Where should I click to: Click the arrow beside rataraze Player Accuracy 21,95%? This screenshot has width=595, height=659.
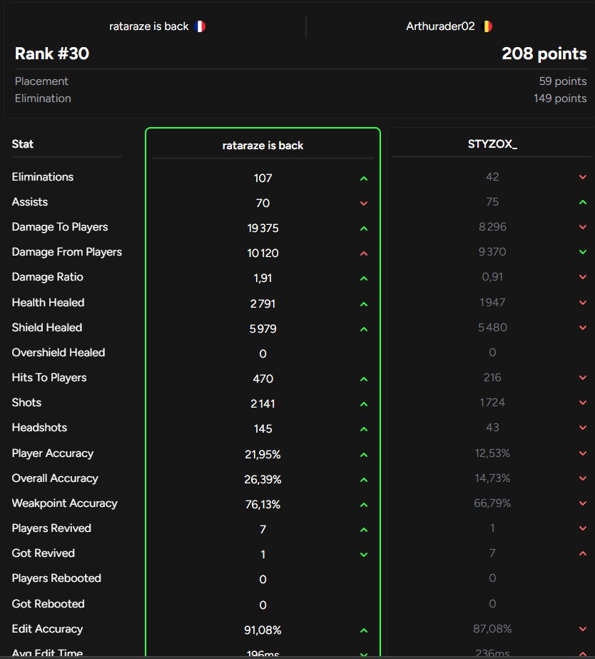click(x=364, y=455)
